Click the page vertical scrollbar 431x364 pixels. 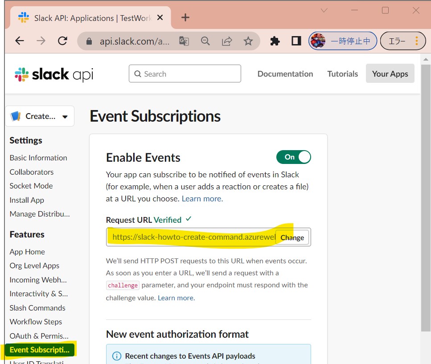coord(426,198)
